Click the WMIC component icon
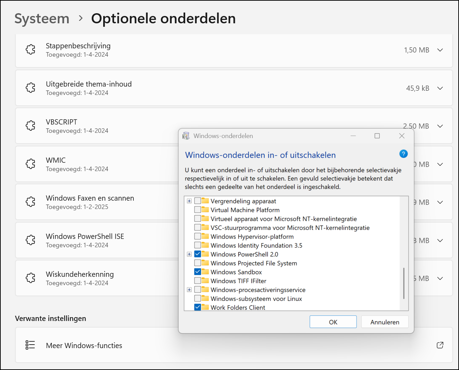 click(31, 164)
